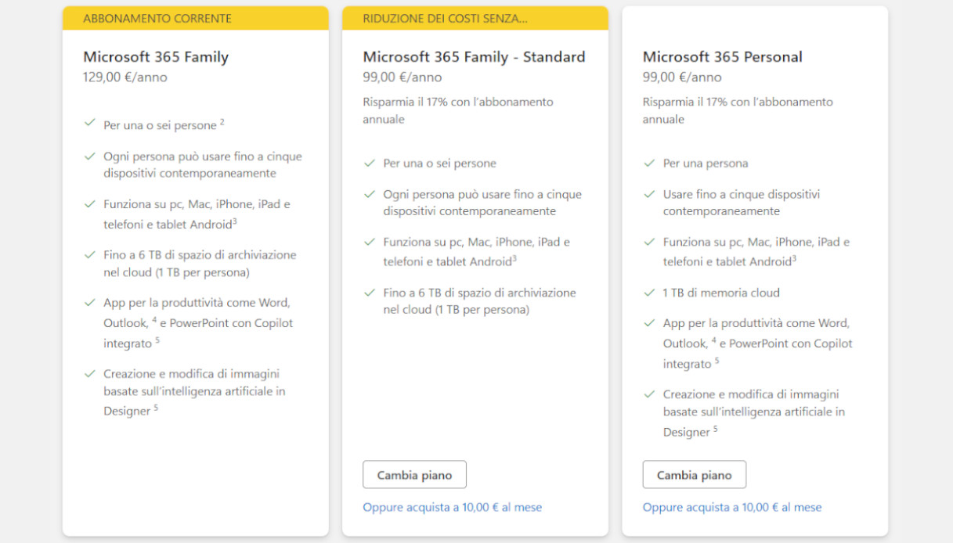
Task: Select footnote '4' after 'Outlook'
Action: [x=153, y=319]
